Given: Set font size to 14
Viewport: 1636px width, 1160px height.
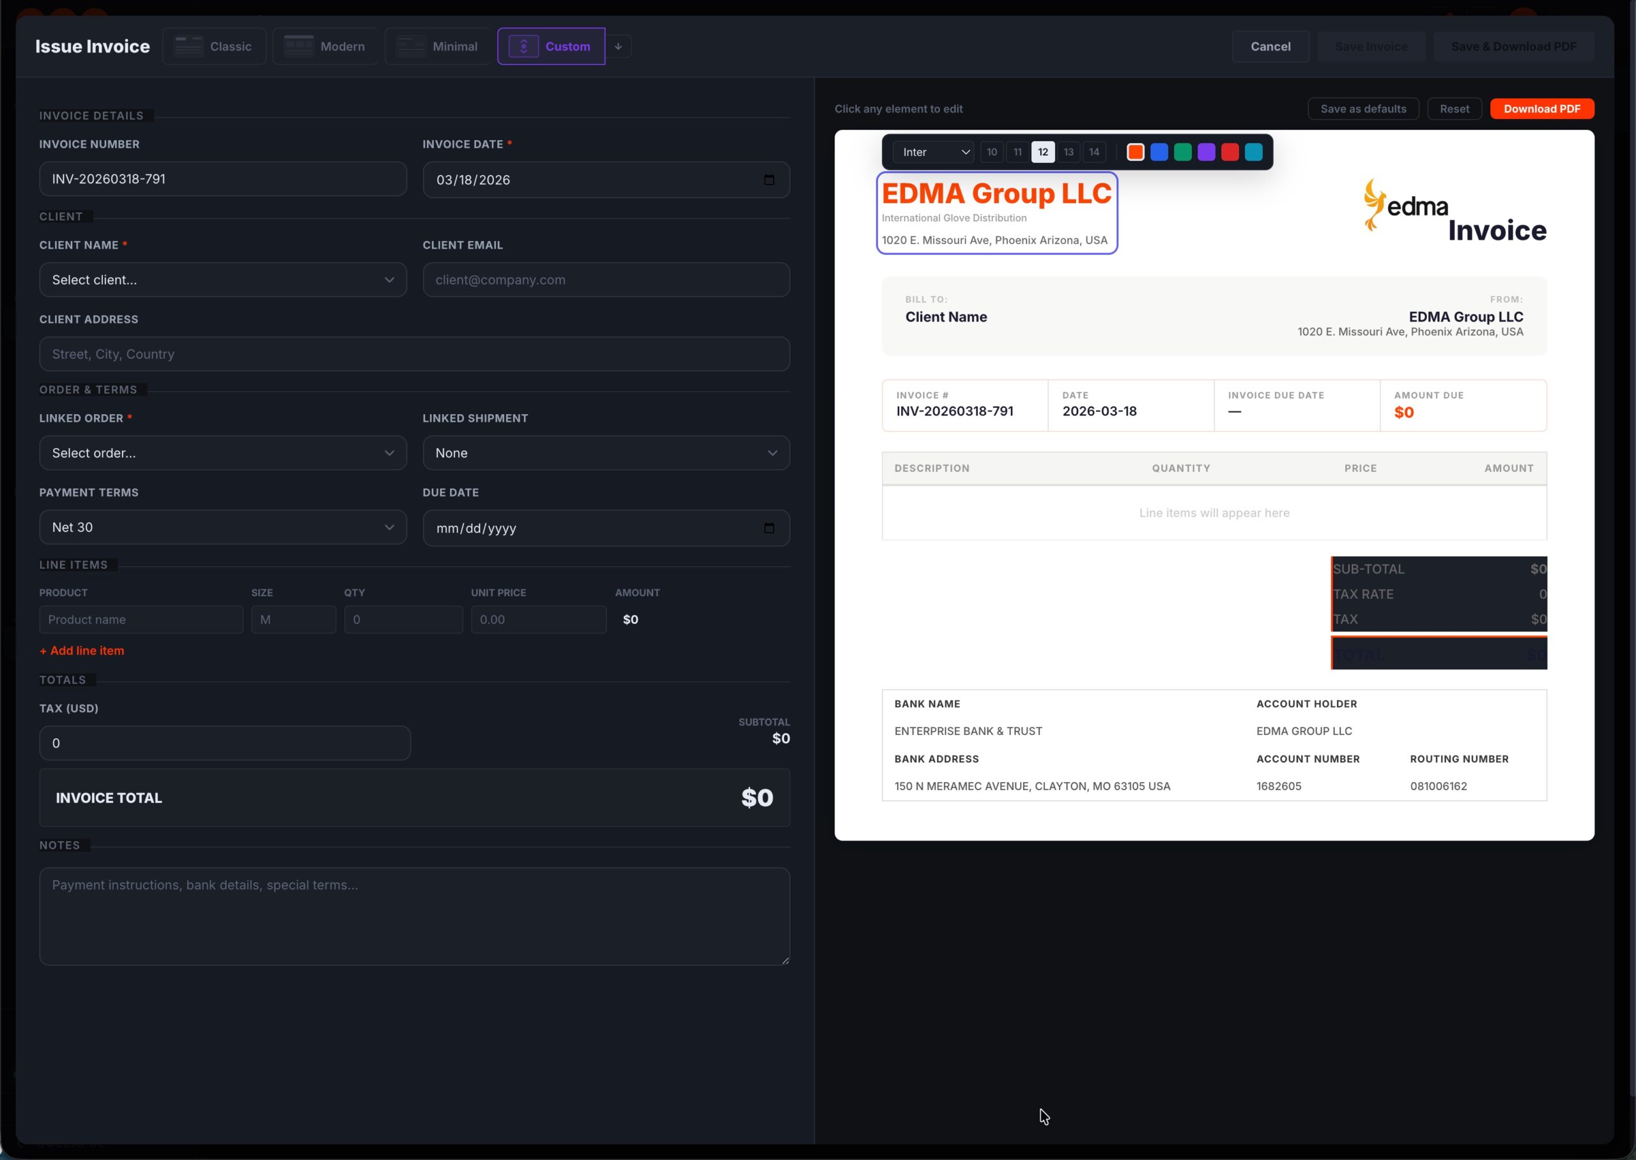Looking at the screenshot, I should click(x=1094, y=152).
